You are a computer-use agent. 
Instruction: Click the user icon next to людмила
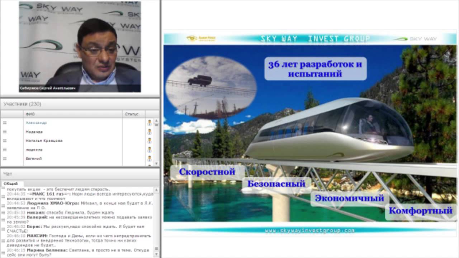pyautogui.click(x=150, y=149)
